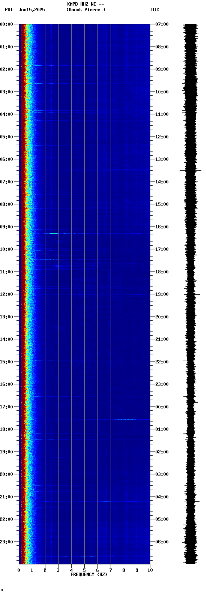Click the '15:00' PDT time label on left
The width and height of the screenshot is (207, 594).
tap(6, 362)
